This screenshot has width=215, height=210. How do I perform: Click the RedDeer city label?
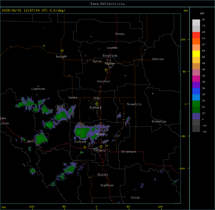[110, 64]
